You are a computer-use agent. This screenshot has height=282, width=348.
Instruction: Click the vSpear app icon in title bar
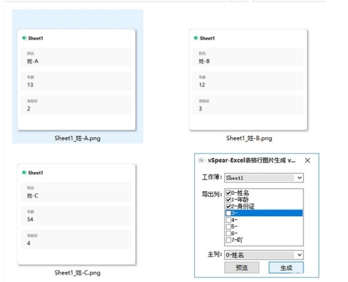pyautogui.click(x=201, y=160)
